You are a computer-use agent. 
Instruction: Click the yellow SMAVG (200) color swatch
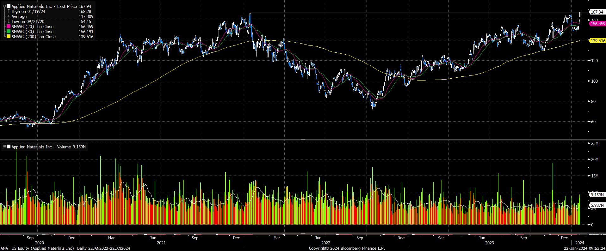tap(9, 37)
